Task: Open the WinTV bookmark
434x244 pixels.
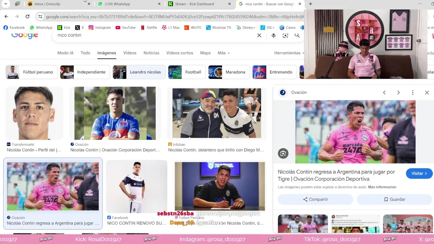Action: point(193,27)
